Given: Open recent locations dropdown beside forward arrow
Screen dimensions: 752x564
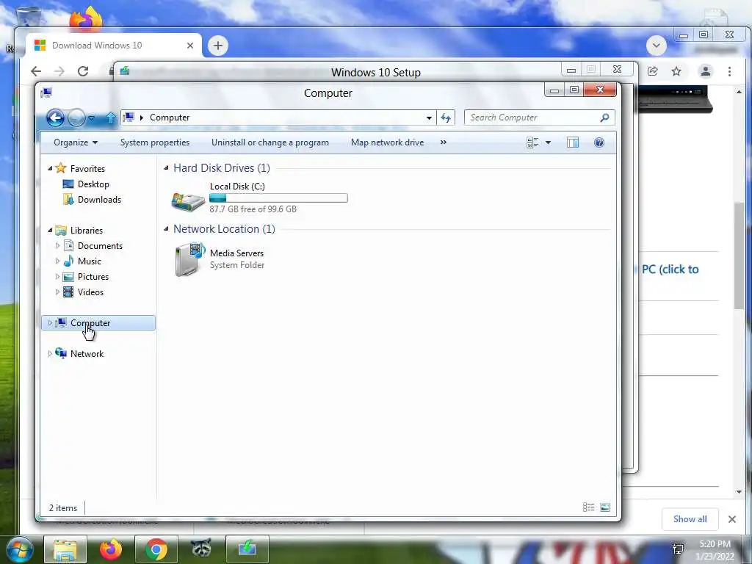Looking at the screenshot, I should point(92,118).
